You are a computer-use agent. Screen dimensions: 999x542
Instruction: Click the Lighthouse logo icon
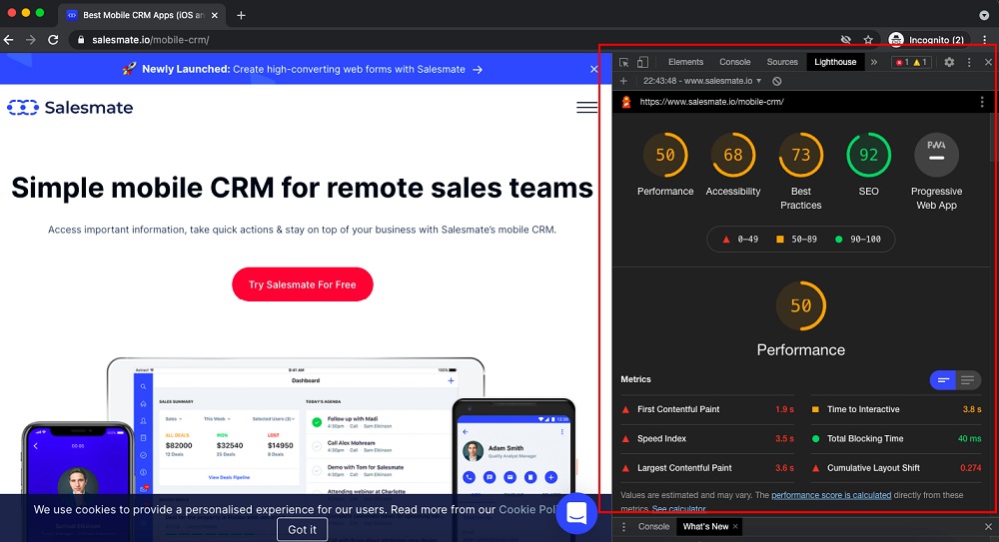[x=626, y=102]
